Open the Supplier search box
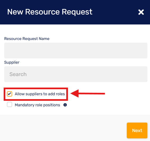The height and width of the screenshot is (141, 150). (76, 74)
